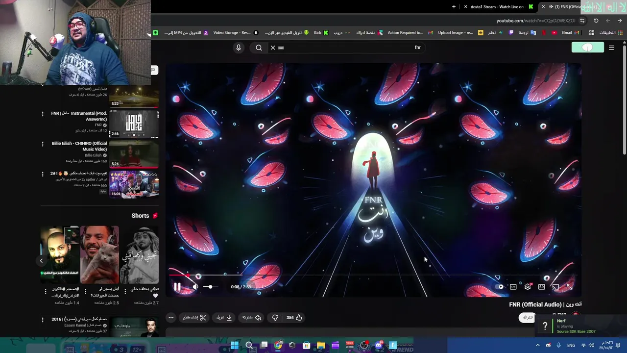627x353 pixels.
Task: Click the YouTube search magnifier button
Action: click(x=259, y=48)
